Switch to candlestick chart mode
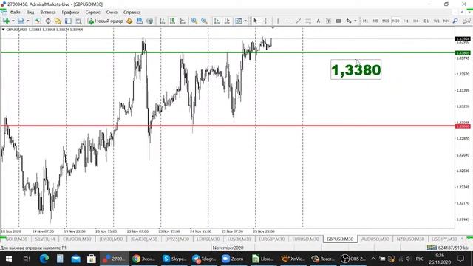The image size is (473, 266). coord(172,21)
